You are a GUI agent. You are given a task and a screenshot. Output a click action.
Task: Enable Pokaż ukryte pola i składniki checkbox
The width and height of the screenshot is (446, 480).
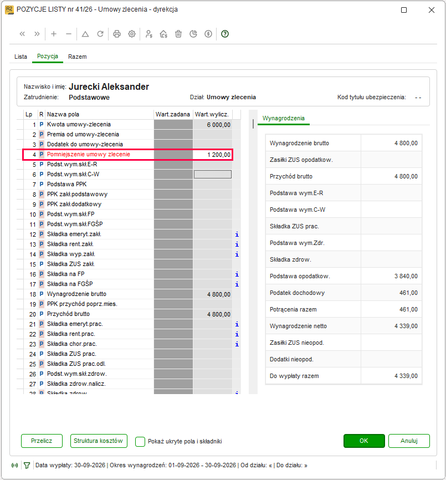tap(140, 441)
